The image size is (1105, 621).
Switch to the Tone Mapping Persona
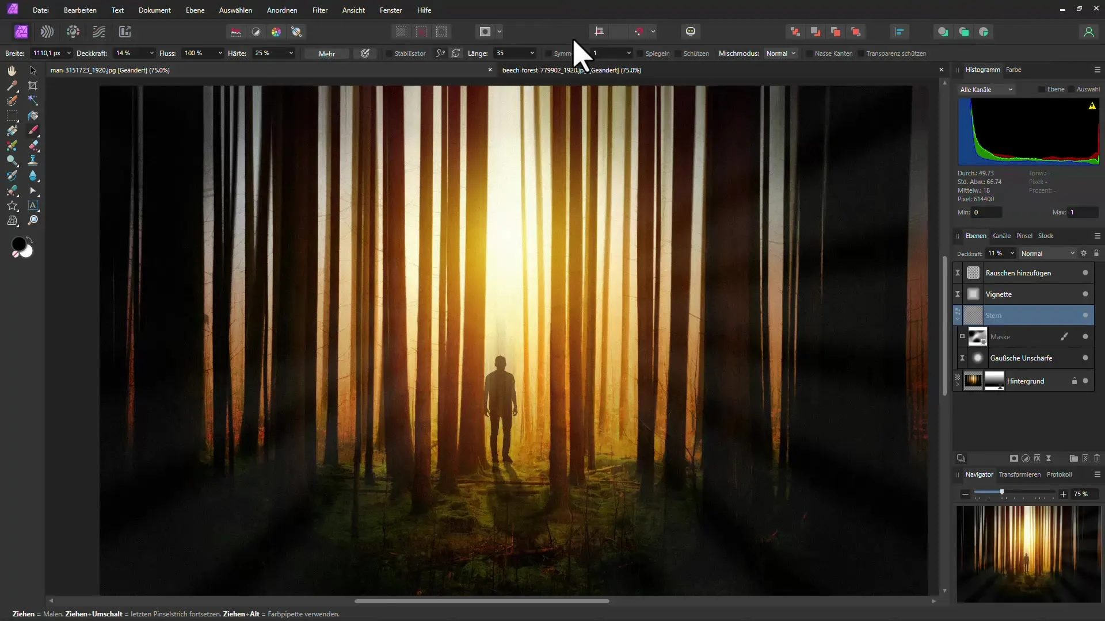[x=99, y=32]
